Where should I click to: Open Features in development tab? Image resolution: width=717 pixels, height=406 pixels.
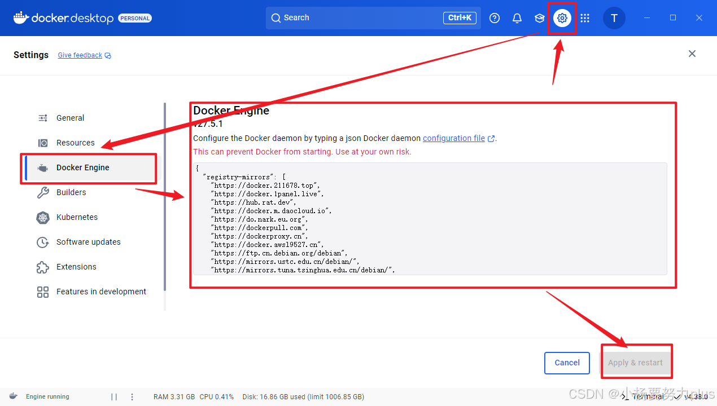pos(93,292)
